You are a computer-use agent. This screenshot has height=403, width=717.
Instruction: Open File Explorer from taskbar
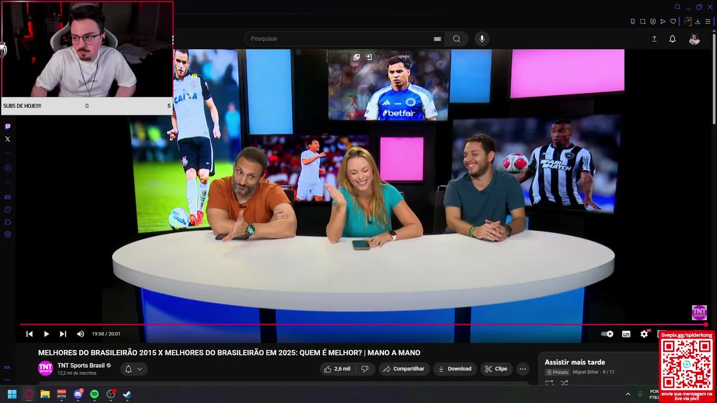[45, 394]
